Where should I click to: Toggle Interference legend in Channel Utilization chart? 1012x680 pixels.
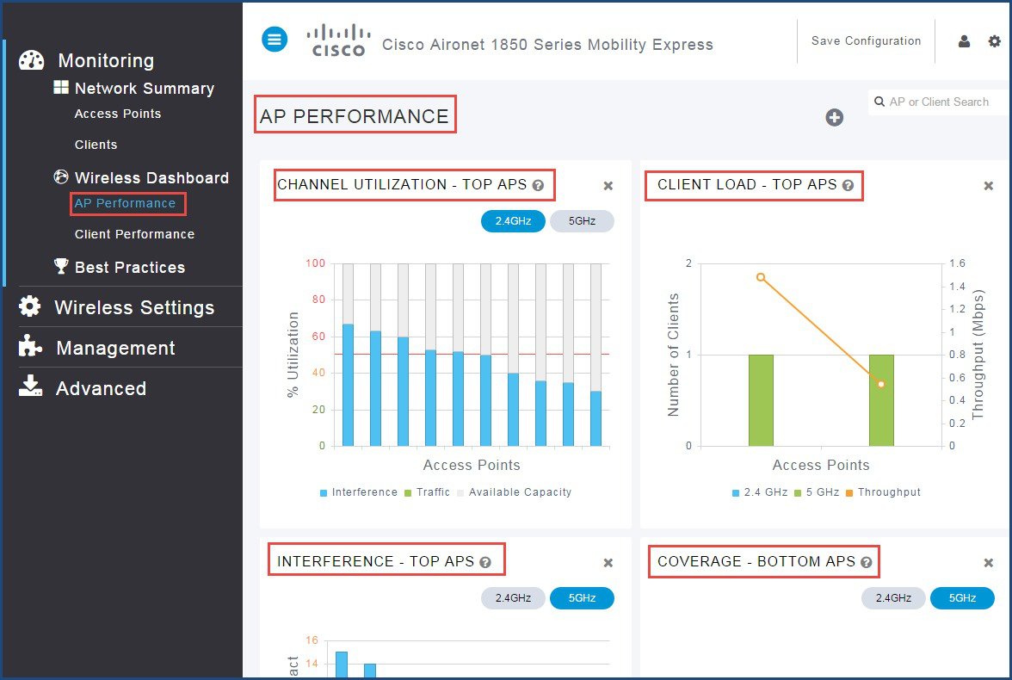pos(359,492)
